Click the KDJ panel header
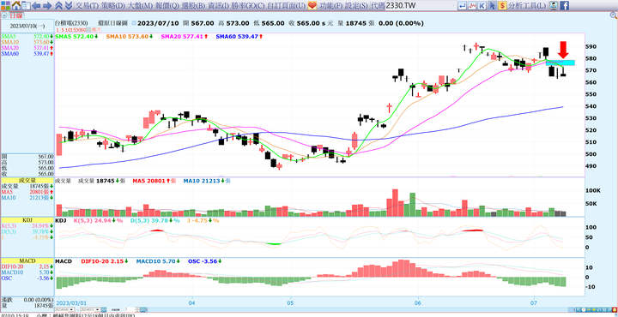The image size is (618, 317). tap(27, 220)
